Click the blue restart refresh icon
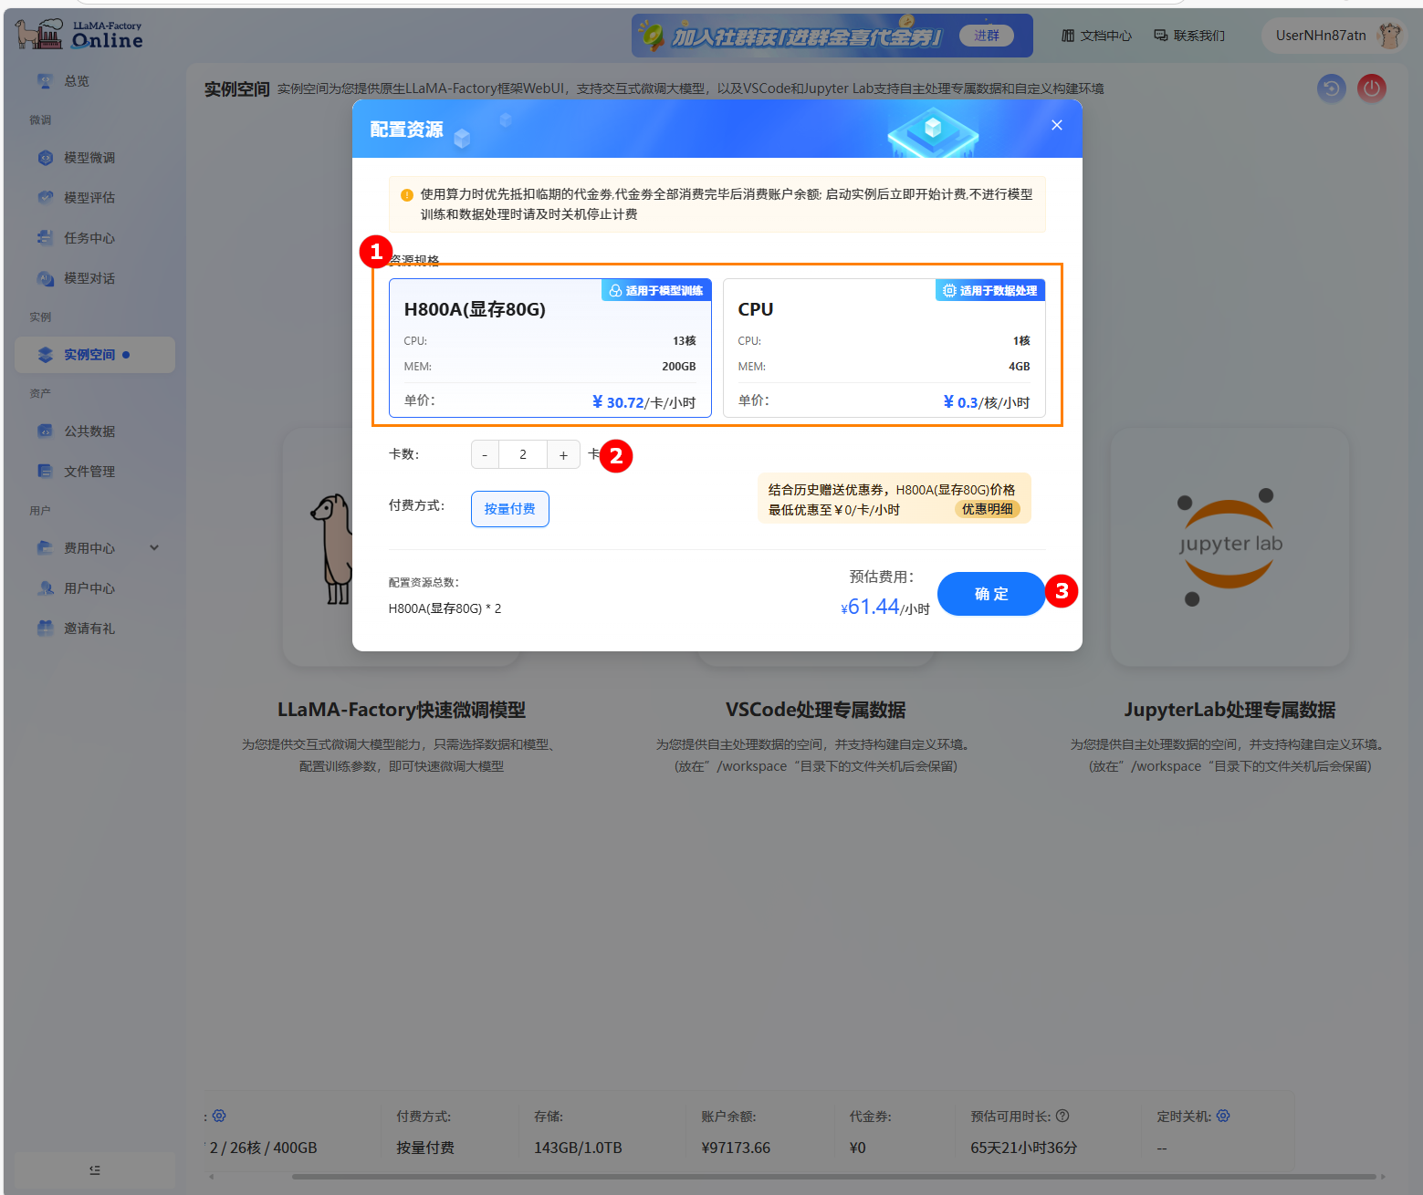 tap(1332, 88)
